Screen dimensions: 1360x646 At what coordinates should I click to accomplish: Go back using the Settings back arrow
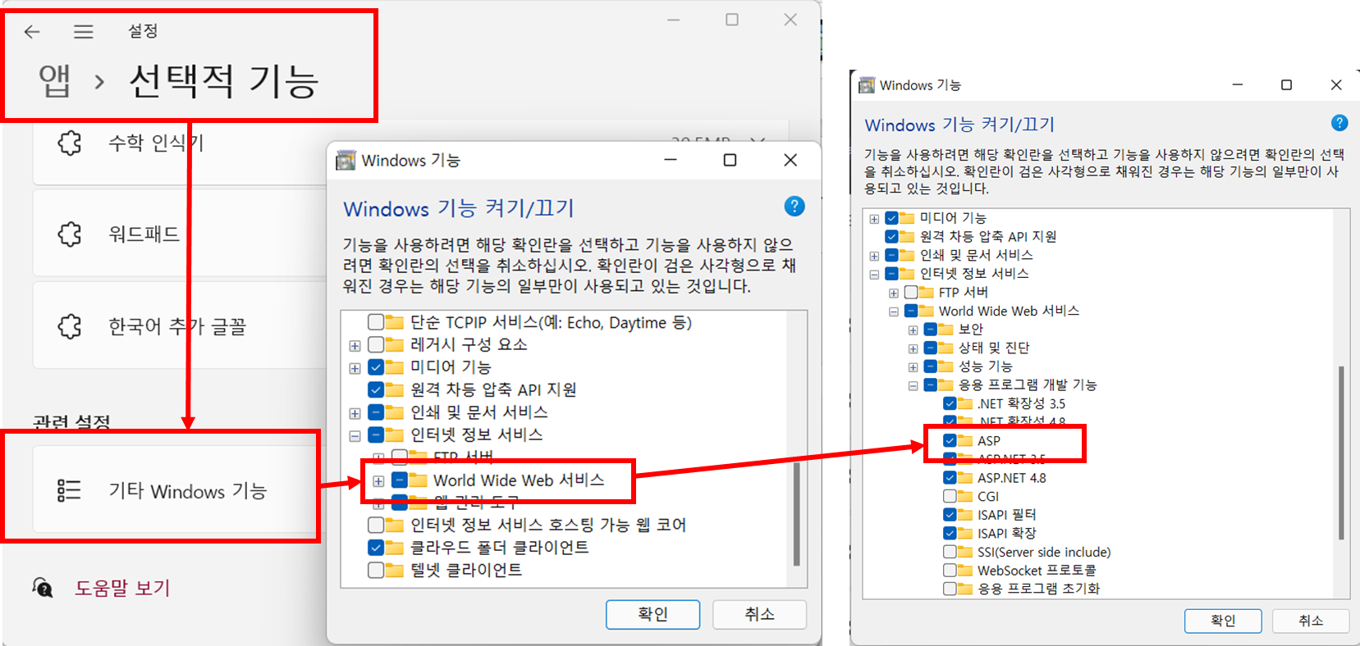(x=32, y=32)
